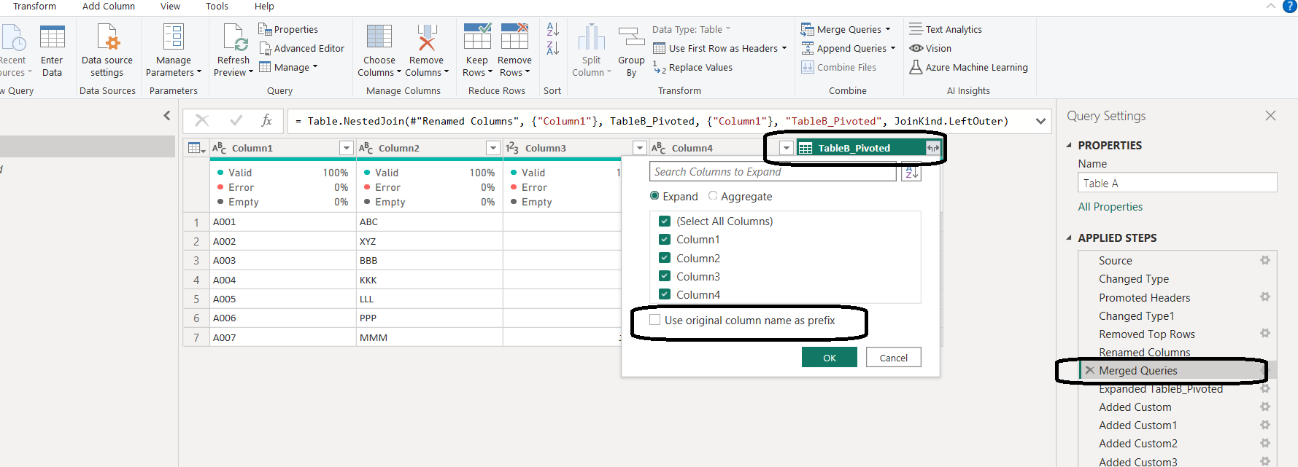Select the Aggregate radio option

point(713,196)
